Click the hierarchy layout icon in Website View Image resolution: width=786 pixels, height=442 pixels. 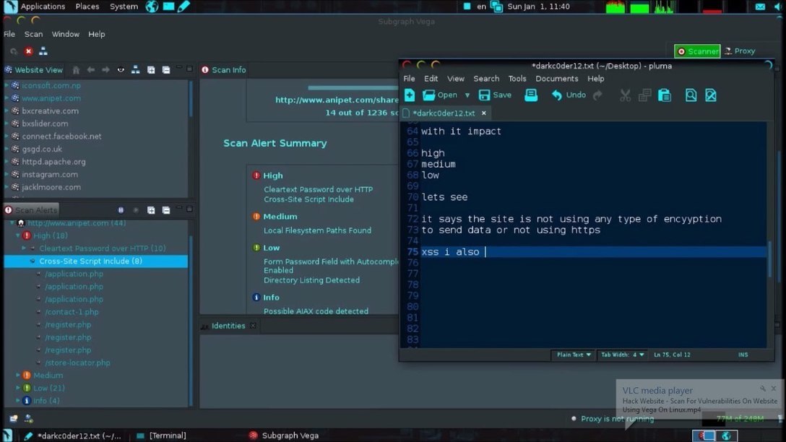(x=135, y=69)
